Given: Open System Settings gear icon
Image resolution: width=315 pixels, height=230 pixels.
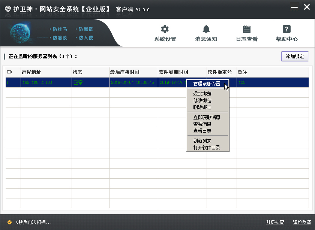Looking at the screenshot, I should coord(165,30).
